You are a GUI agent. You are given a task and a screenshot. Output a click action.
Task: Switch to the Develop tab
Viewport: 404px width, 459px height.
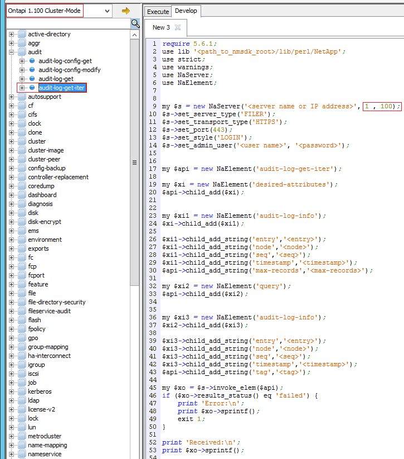tap(186, 11)
